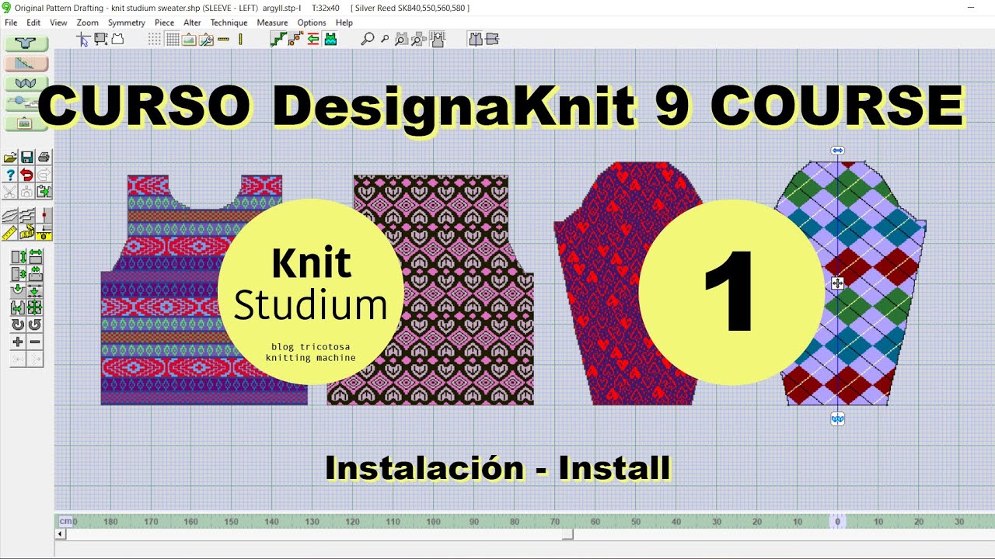Image resolution: width=995 pixels, height=559 pixels.
Task: Select the striped fair isle front piece
Action: pos(204,290)
